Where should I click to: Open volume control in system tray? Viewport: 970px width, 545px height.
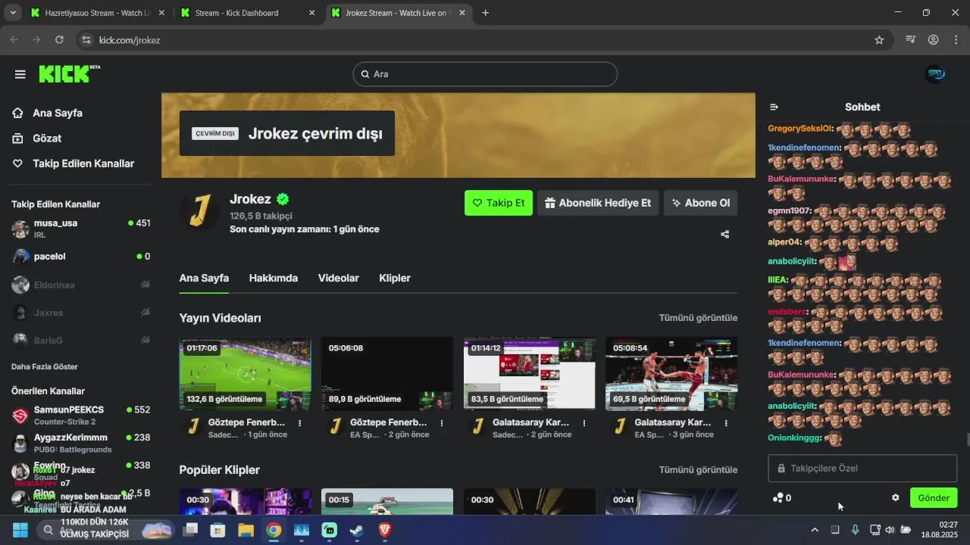coord(890,530)
